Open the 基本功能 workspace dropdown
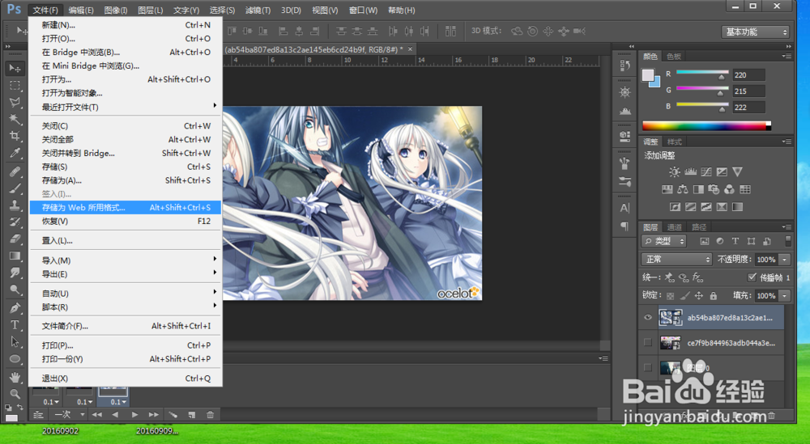 pyautogui.click(x=755, y=32)
